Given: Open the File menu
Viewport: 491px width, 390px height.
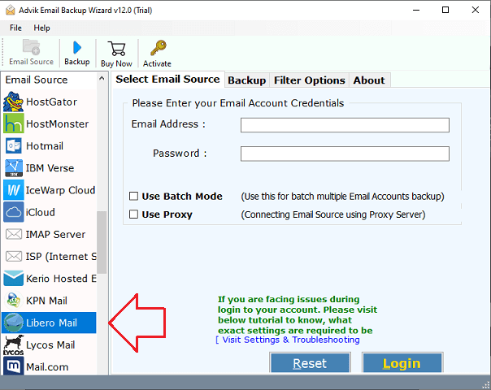Looking at the screenshot, I should pos(15,28).
